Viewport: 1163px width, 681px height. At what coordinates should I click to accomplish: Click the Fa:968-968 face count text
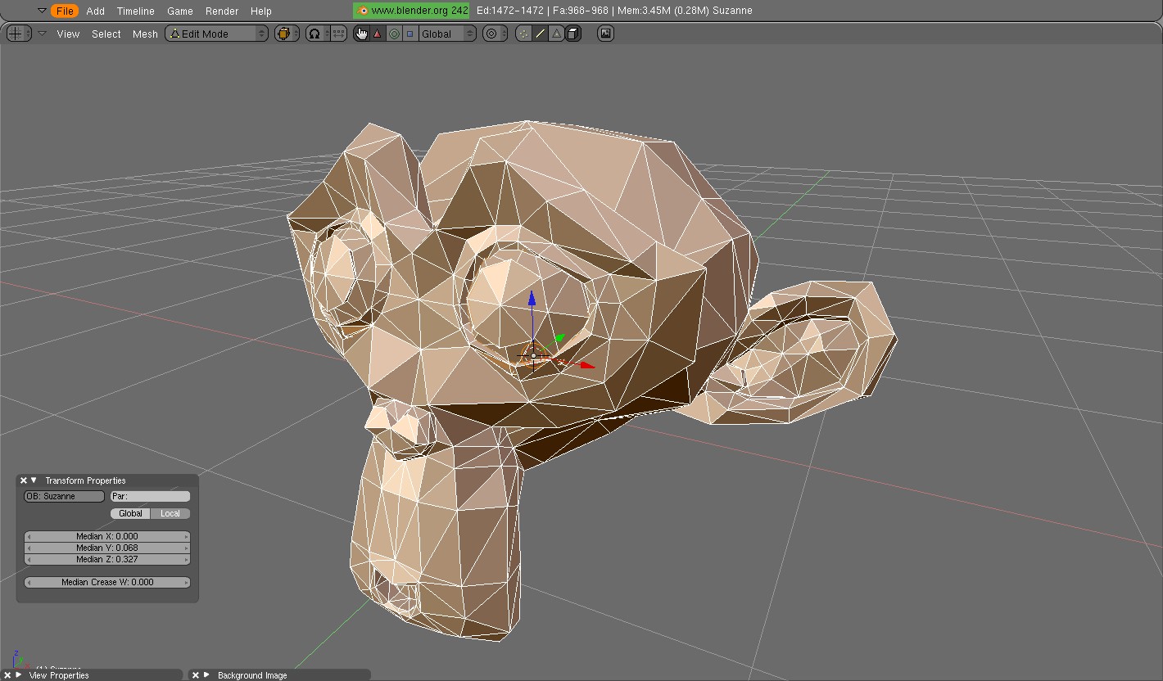click(x=580, y=11)
